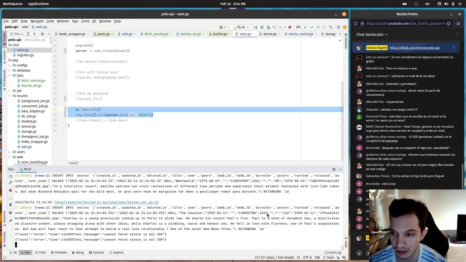Open chat options three-dot menu in Firefox
This screenshot has height=262, width=466.
pyautogui.click(x=457, y=35)
